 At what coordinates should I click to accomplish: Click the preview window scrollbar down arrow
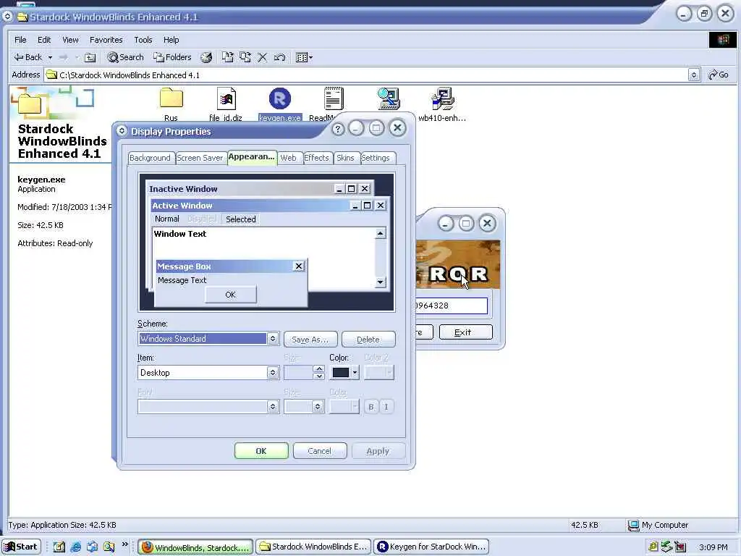[381, 282]
